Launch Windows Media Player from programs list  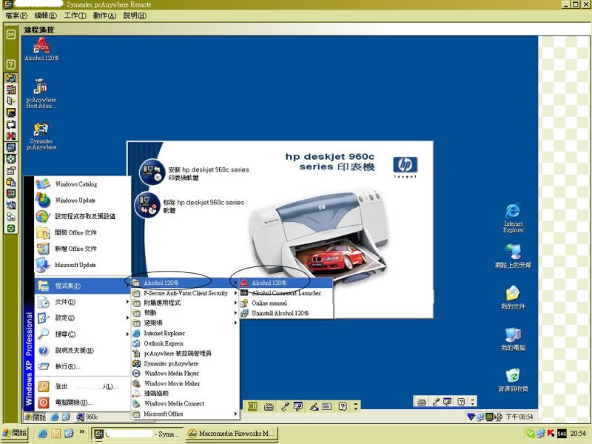(185, 373)
